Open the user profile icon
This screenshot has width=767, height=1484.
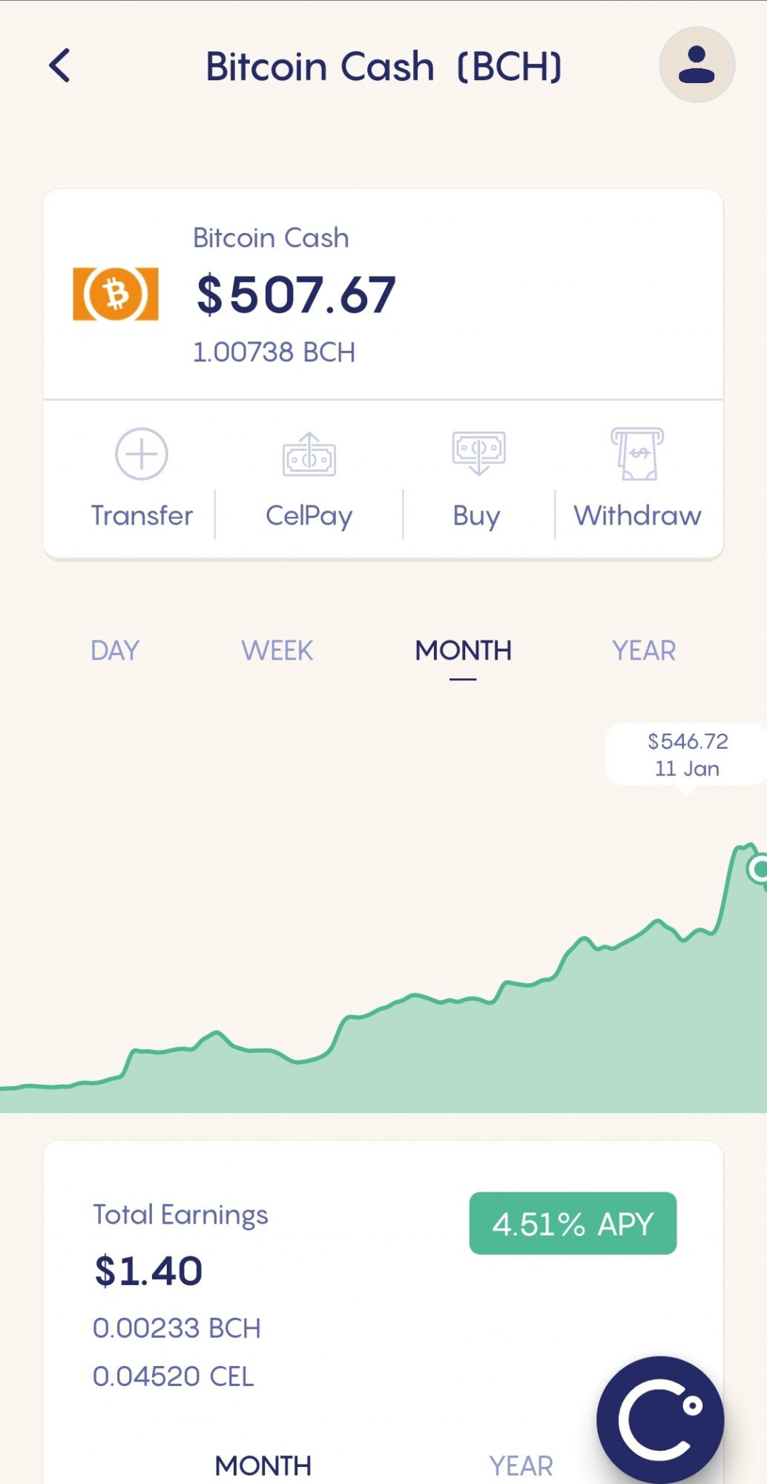(697, 65)
